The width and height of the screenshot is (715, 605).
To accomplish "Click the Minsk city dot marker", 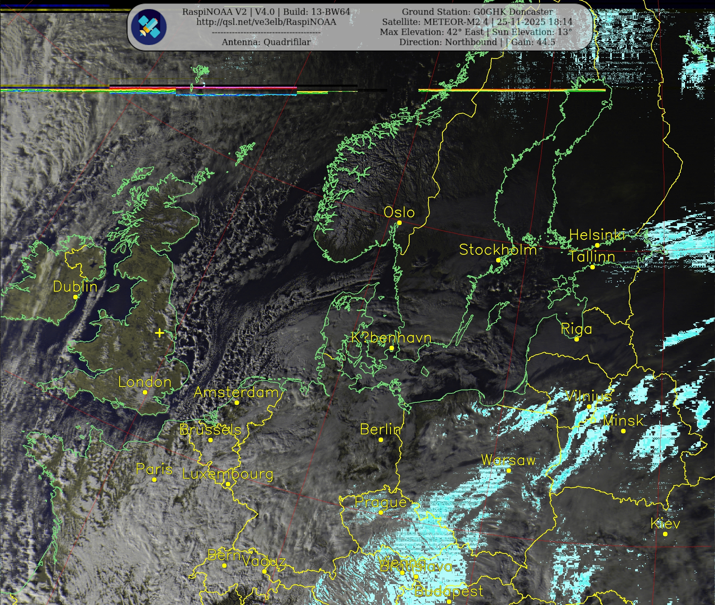I will point(623,431).
